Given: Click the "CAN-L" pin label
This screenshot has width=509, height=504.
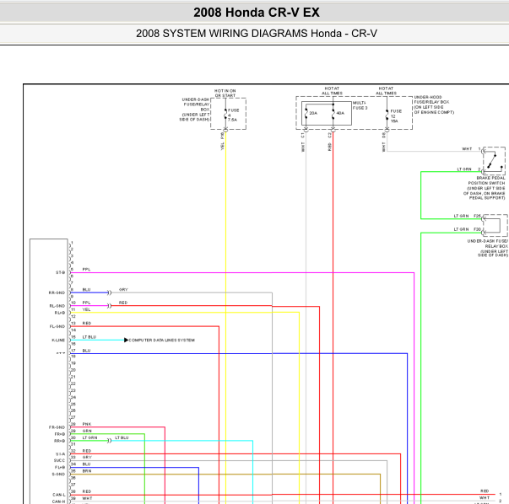Looking at the screenshot, I should (59, 495).
